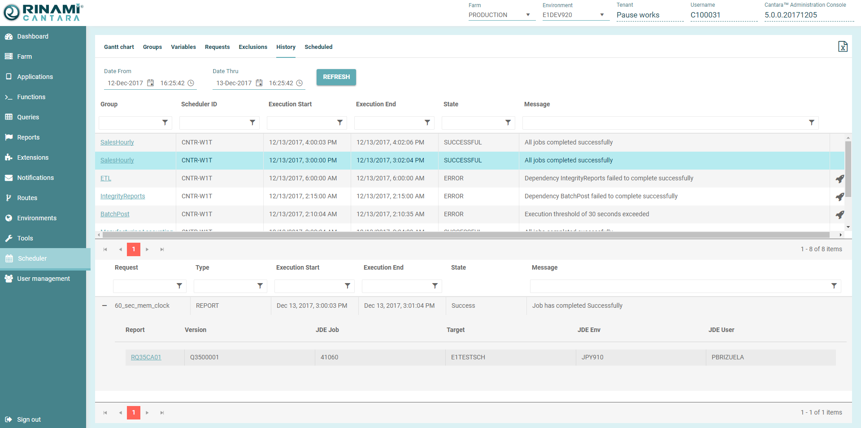Open Notifications in the sidebar
The image size is (861, 428).
tap(35, 178)
